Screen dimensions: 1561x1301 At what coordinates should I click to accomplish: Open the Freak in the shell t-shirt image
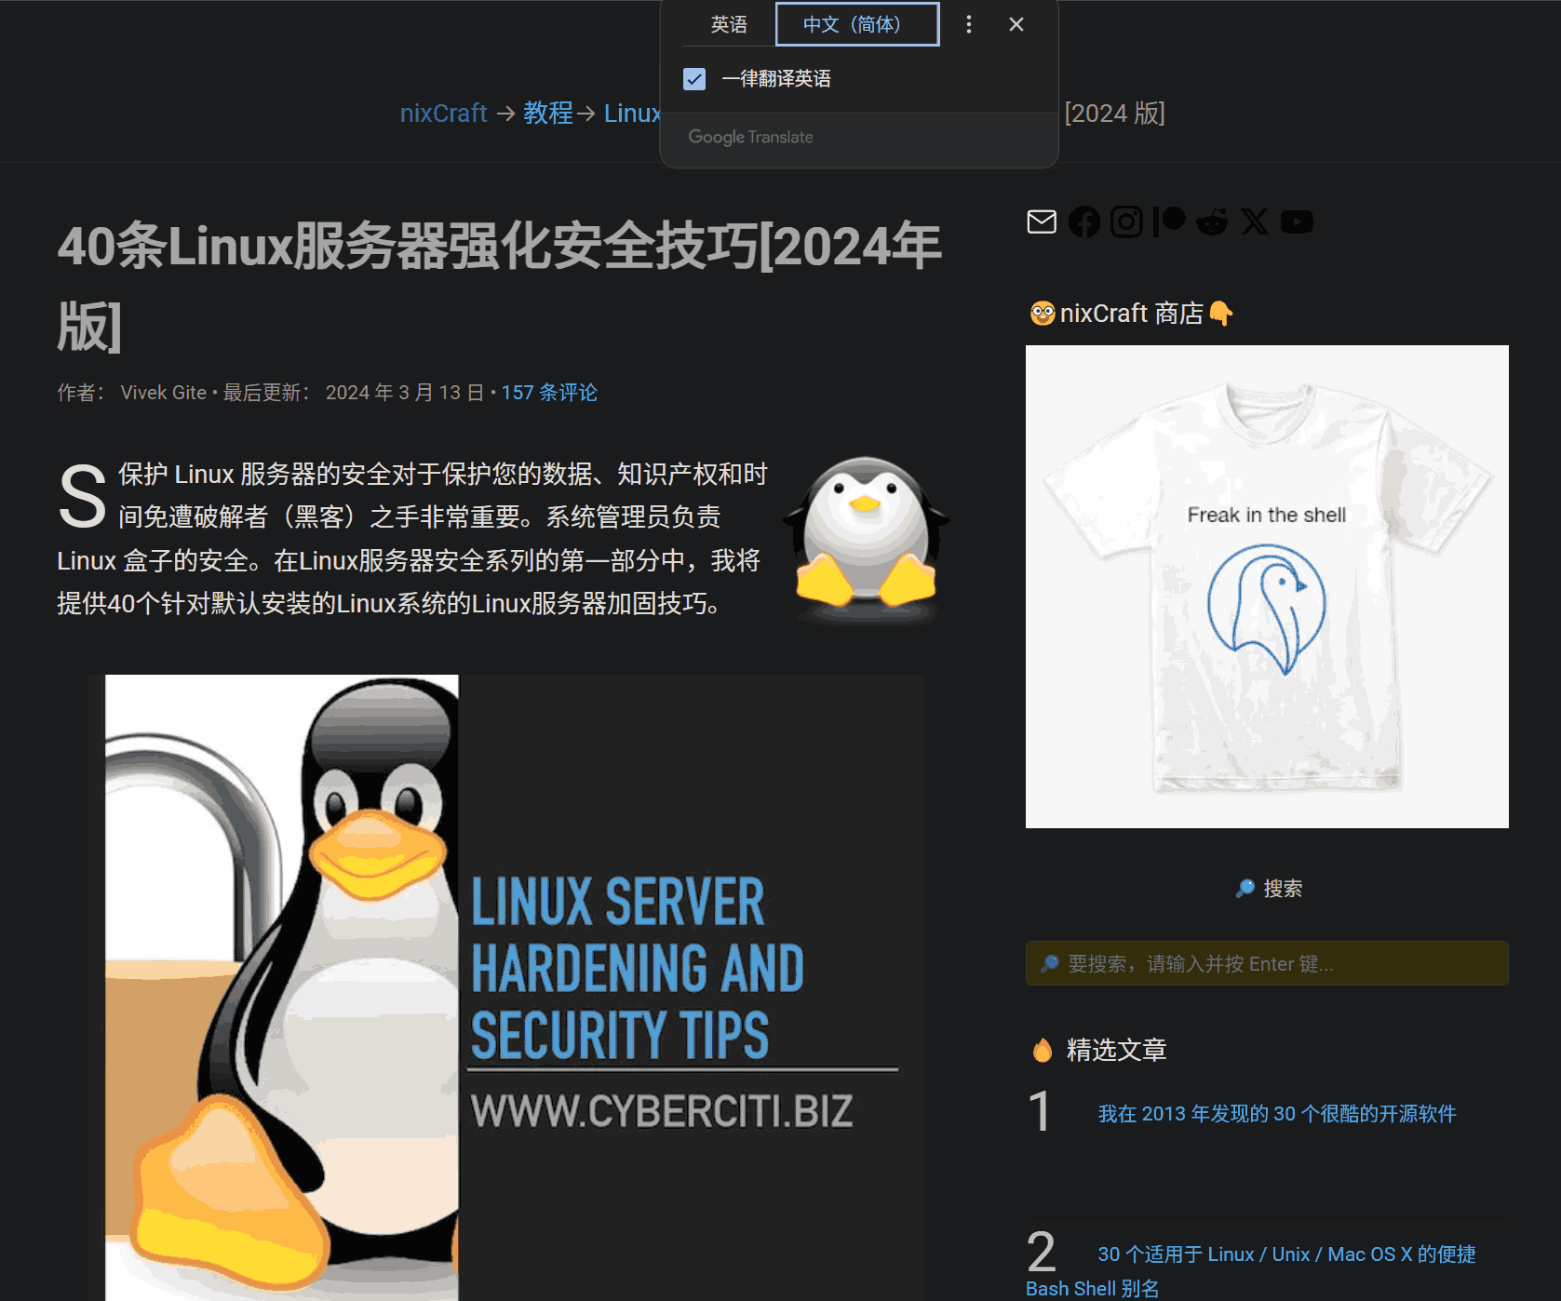1267,586
